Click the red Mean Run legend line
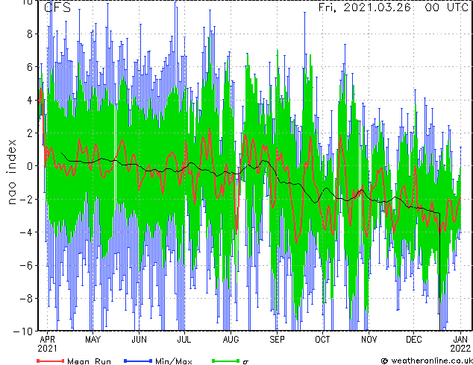The width and height of the screenshot is (473, 365). point(51,361)
